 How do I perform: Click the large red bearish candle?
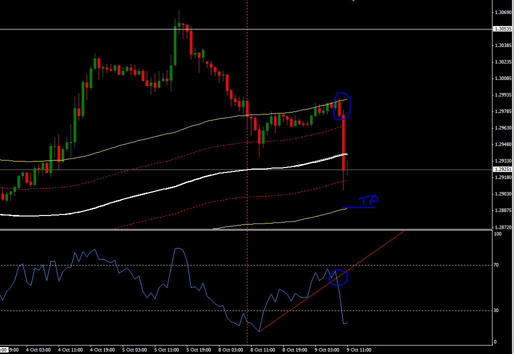tap(344, 142)
